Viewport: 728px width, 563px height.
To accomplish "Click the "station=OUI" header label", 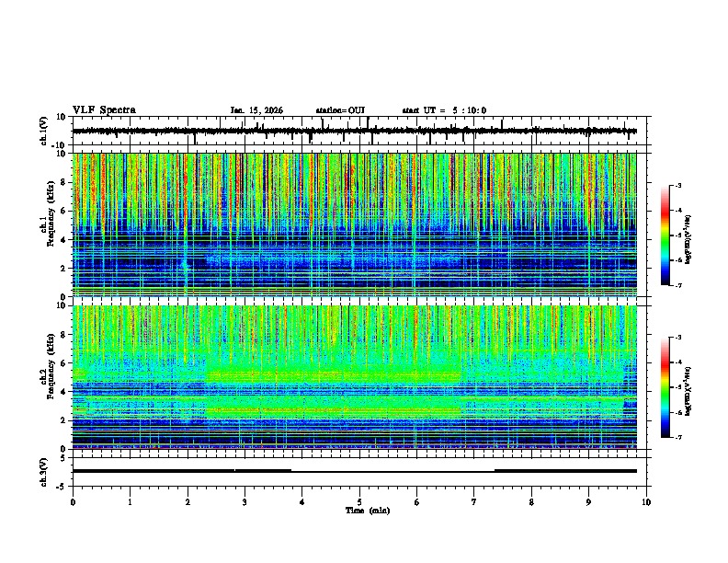I will [340, 110].
